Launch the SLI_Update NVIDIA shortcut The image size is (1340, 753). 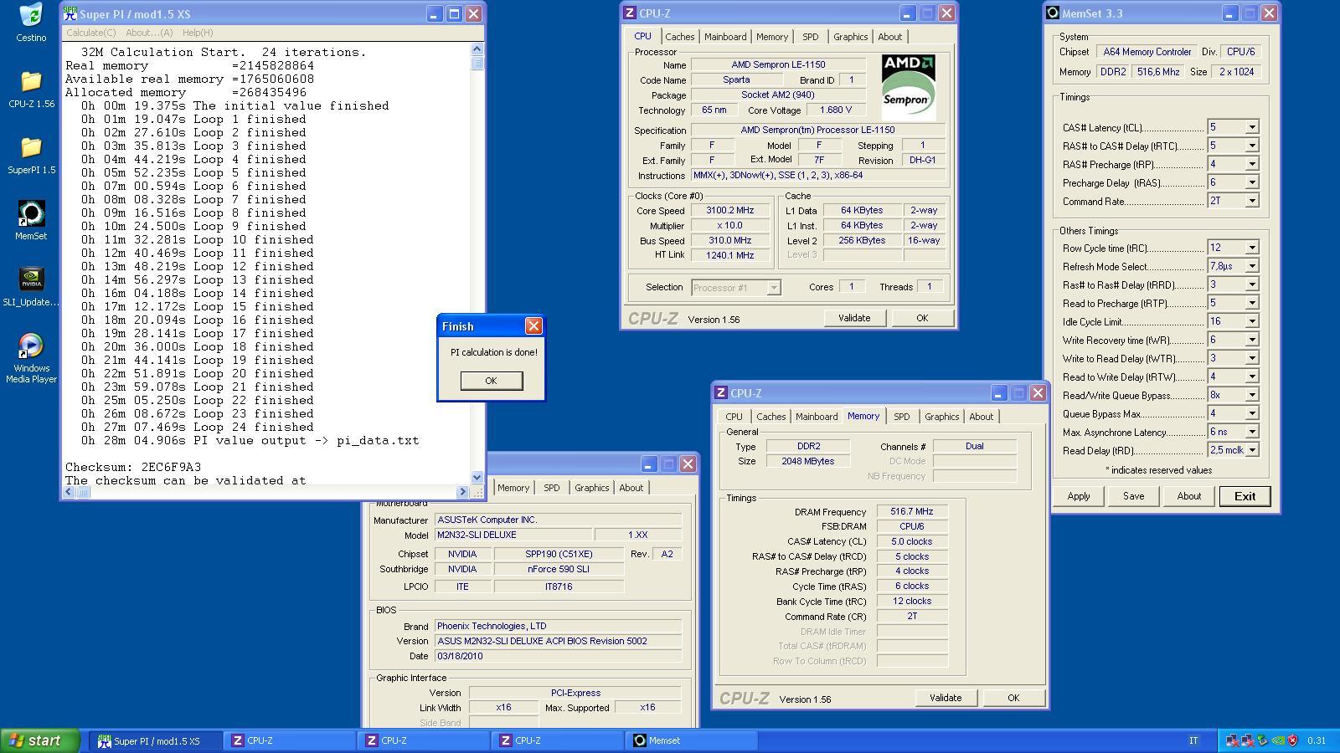click(x=31, y=287)
